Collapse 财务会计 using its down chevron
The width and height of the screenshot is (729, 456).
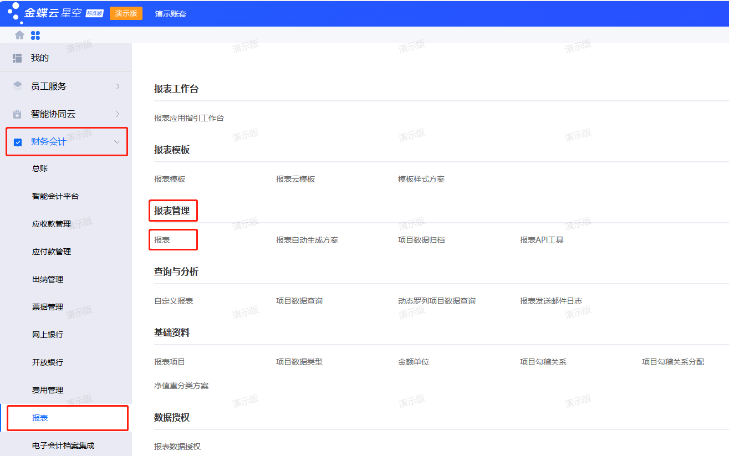pos(117,142)
